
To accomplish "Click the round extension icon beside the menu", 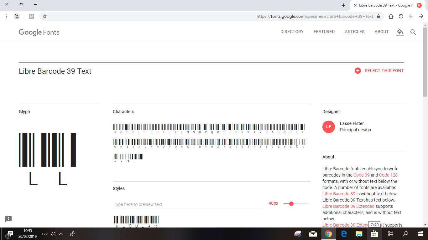I will pyautogui.click(x=17, y=16).
